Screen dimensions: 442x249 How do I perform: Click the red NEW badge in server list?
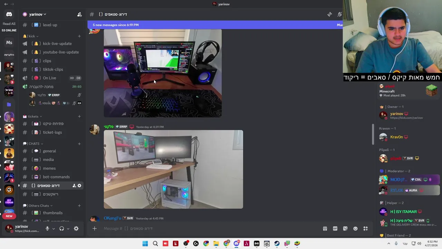tap(9, 216)
